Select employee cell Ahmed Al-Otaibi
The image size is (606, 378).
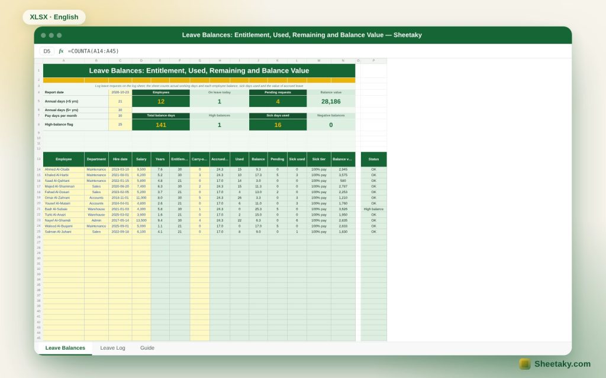[63, 170]
